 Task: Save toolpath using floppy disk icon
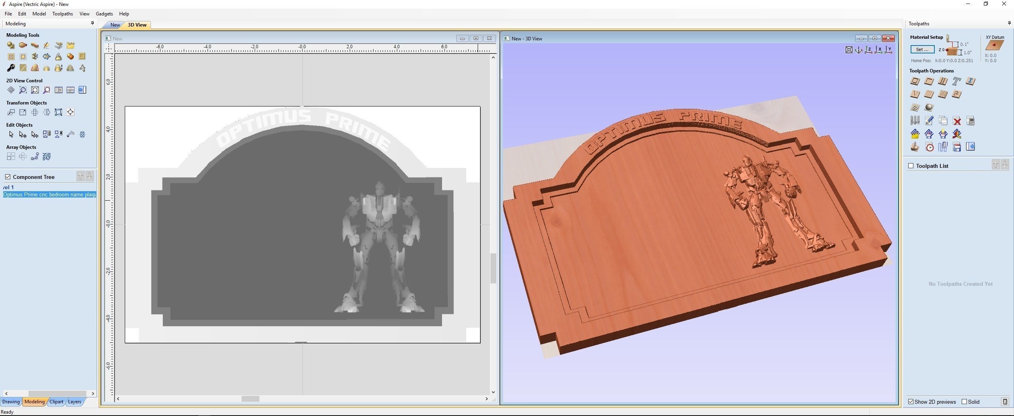(x=957, y=147)
